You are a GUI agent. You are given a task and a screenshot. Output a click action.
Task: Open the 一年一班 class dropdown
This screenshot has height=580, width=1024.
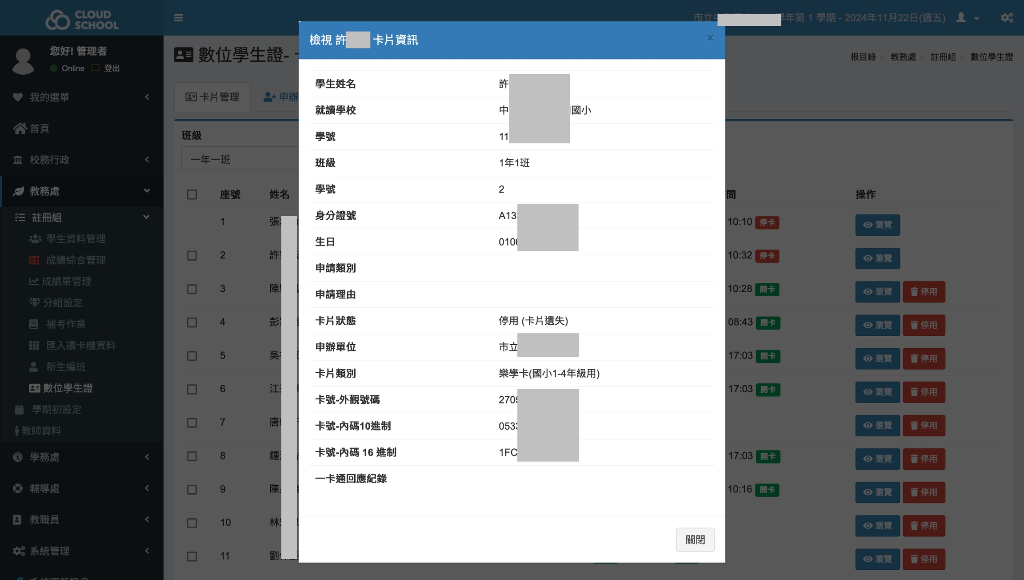[x=240, y=159]
